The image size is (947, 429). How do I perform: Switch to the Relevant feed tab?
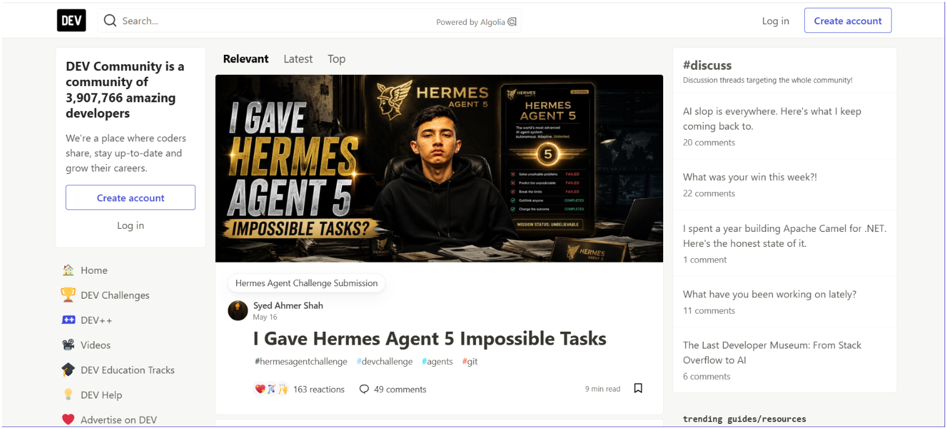click(246, 59)
